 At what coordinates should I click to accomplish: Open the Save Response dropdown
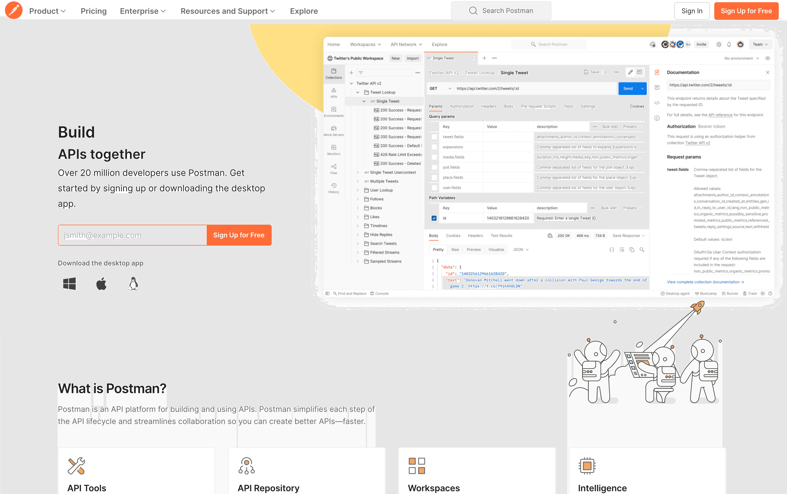pyautogui.click(x=628, y=236)
